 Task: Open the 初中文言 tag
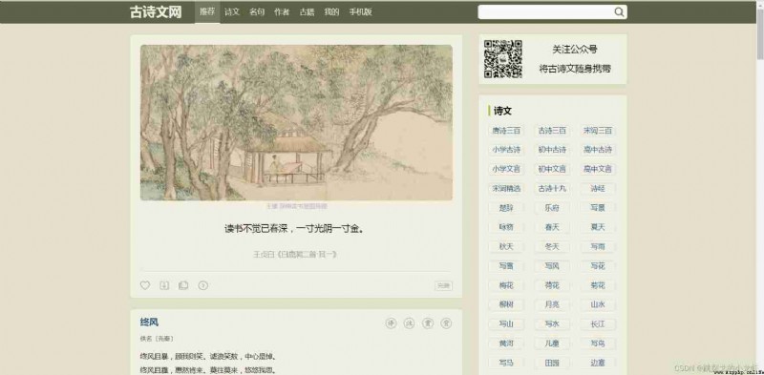pyautogui.click(x=552, y=169)
